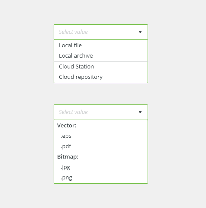Click blank space right of the .png option
This screenshot has width=206, height=208.
tap(109, 178)
